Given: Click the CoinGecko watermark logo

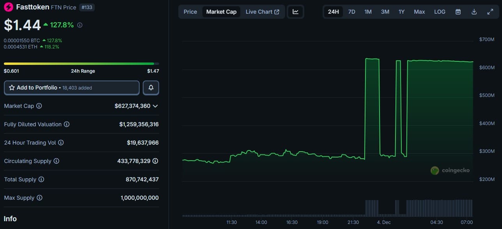Looking at the screenshot, I should pos(435,170).
